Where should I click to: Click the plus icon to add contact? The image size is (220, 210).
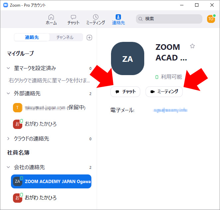89,38
